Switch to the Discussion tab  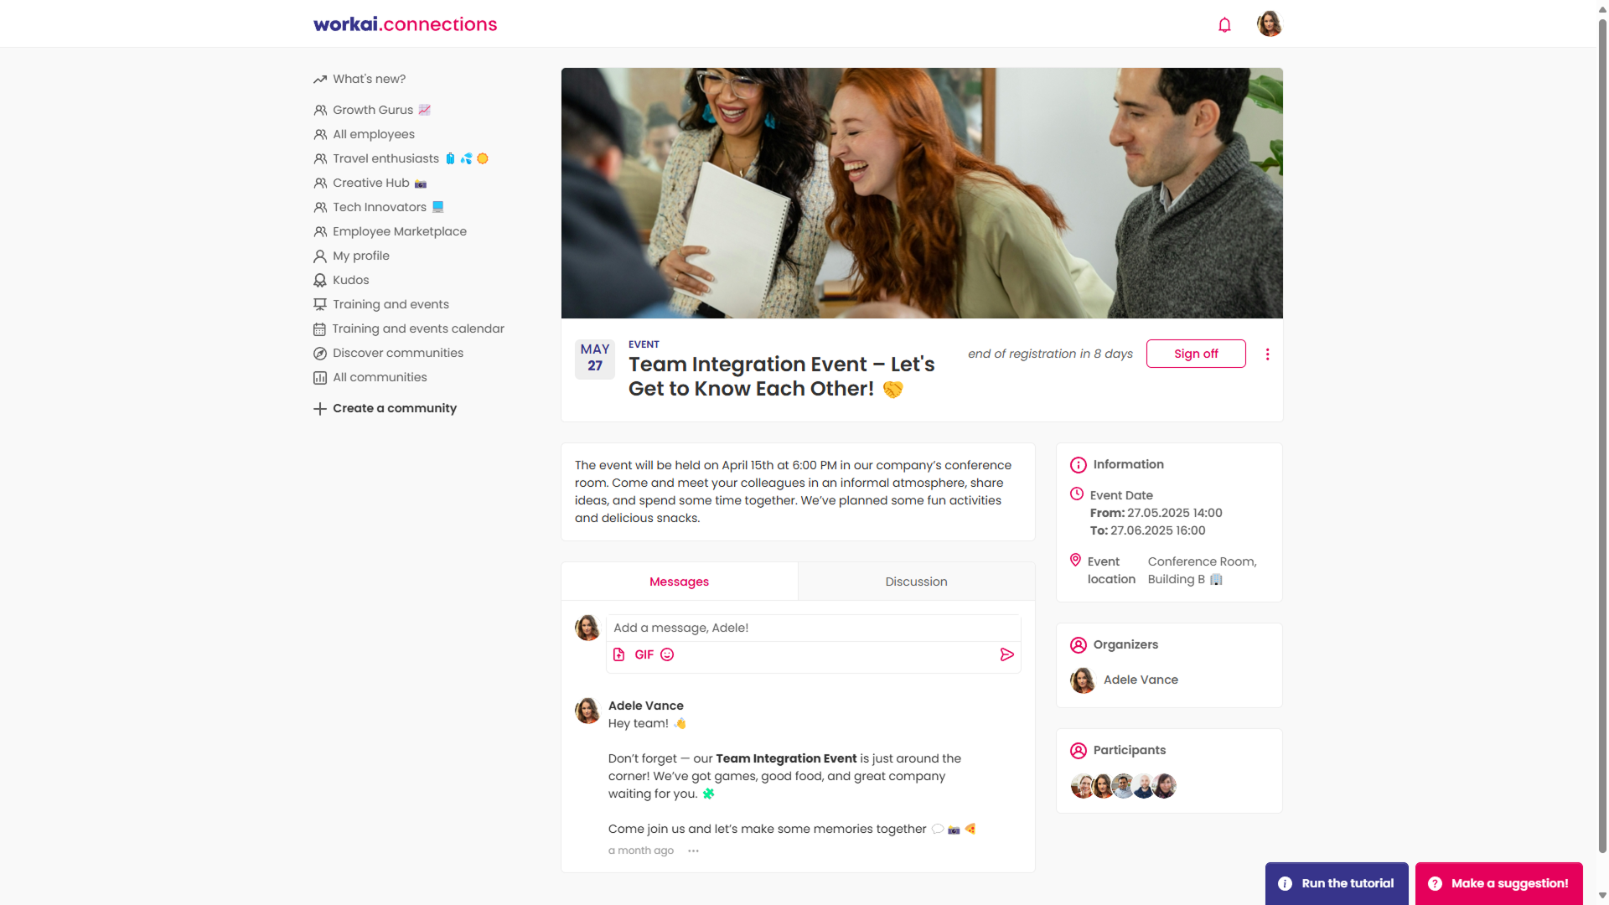(x=916, y=582)
